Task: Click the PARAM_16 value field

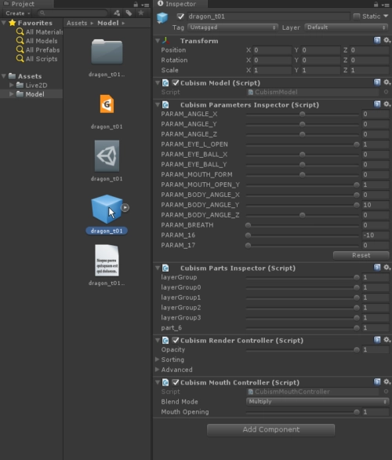Action: tap(376, 235)
